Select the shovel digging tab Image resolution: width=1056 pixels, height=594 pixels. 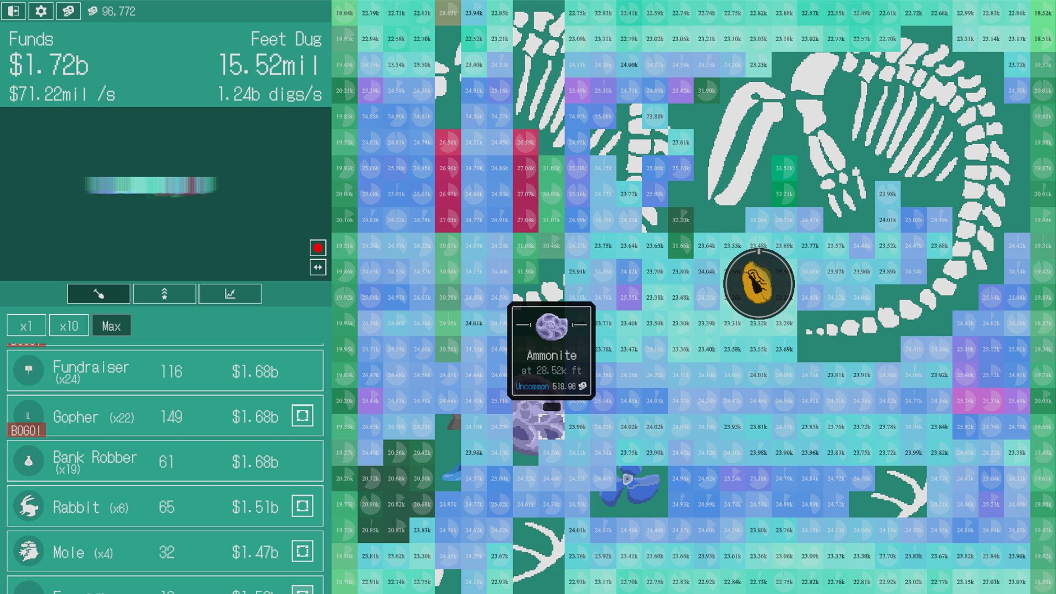click(98, 294)
